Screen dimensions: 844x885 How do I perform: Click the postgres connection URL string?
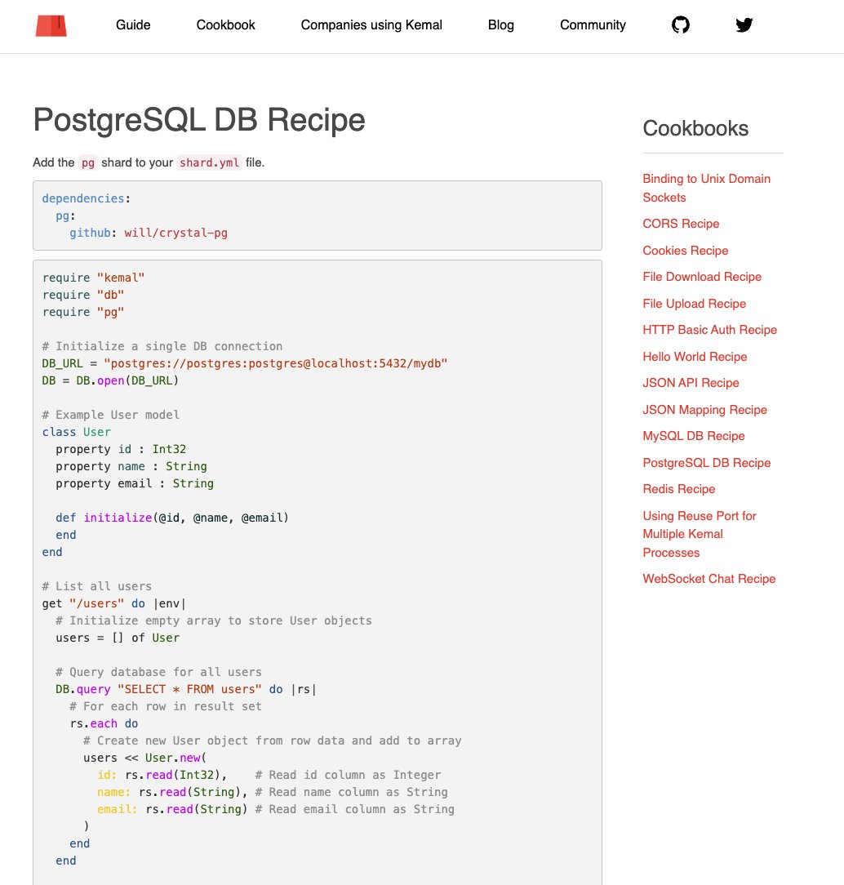coord(275,363)
